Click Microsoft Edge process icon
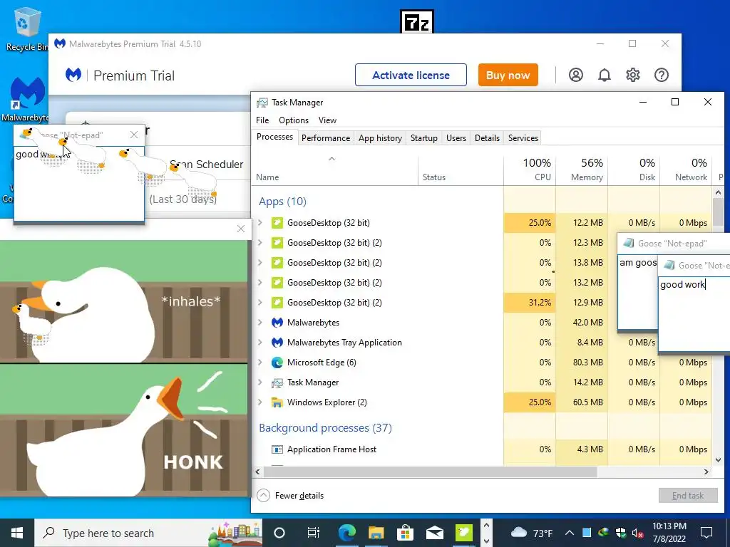 [x=277, y=363]
